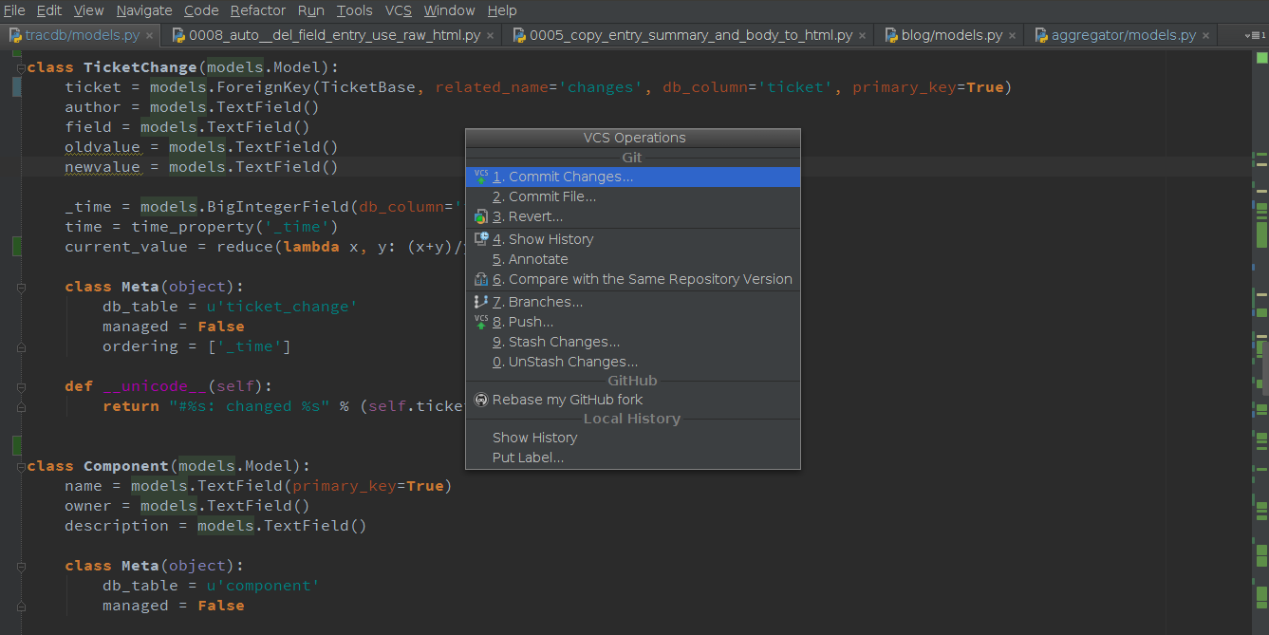
Task: Switch to 0005_copy_entry_summary_and_body_to_html.py tab
Action: click(690, 35)
